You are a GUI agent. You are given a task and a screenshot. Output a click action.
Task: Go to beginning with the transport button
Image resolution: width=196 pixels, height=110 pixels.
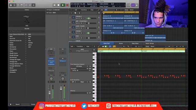[55, 5]
